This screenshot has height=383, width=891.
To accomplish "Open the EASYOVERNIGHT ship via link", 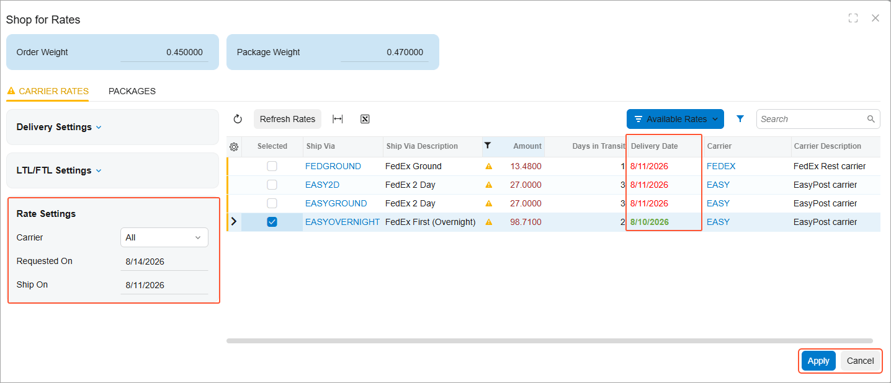I will (343, 222).
